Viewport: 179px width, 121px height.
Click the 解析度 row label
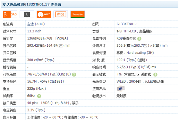coord(8,38)
